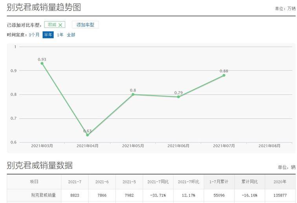This screenshot has height=203, width=297.
Task: Select the 1年 time range
Action: click(x=60, y=35)
